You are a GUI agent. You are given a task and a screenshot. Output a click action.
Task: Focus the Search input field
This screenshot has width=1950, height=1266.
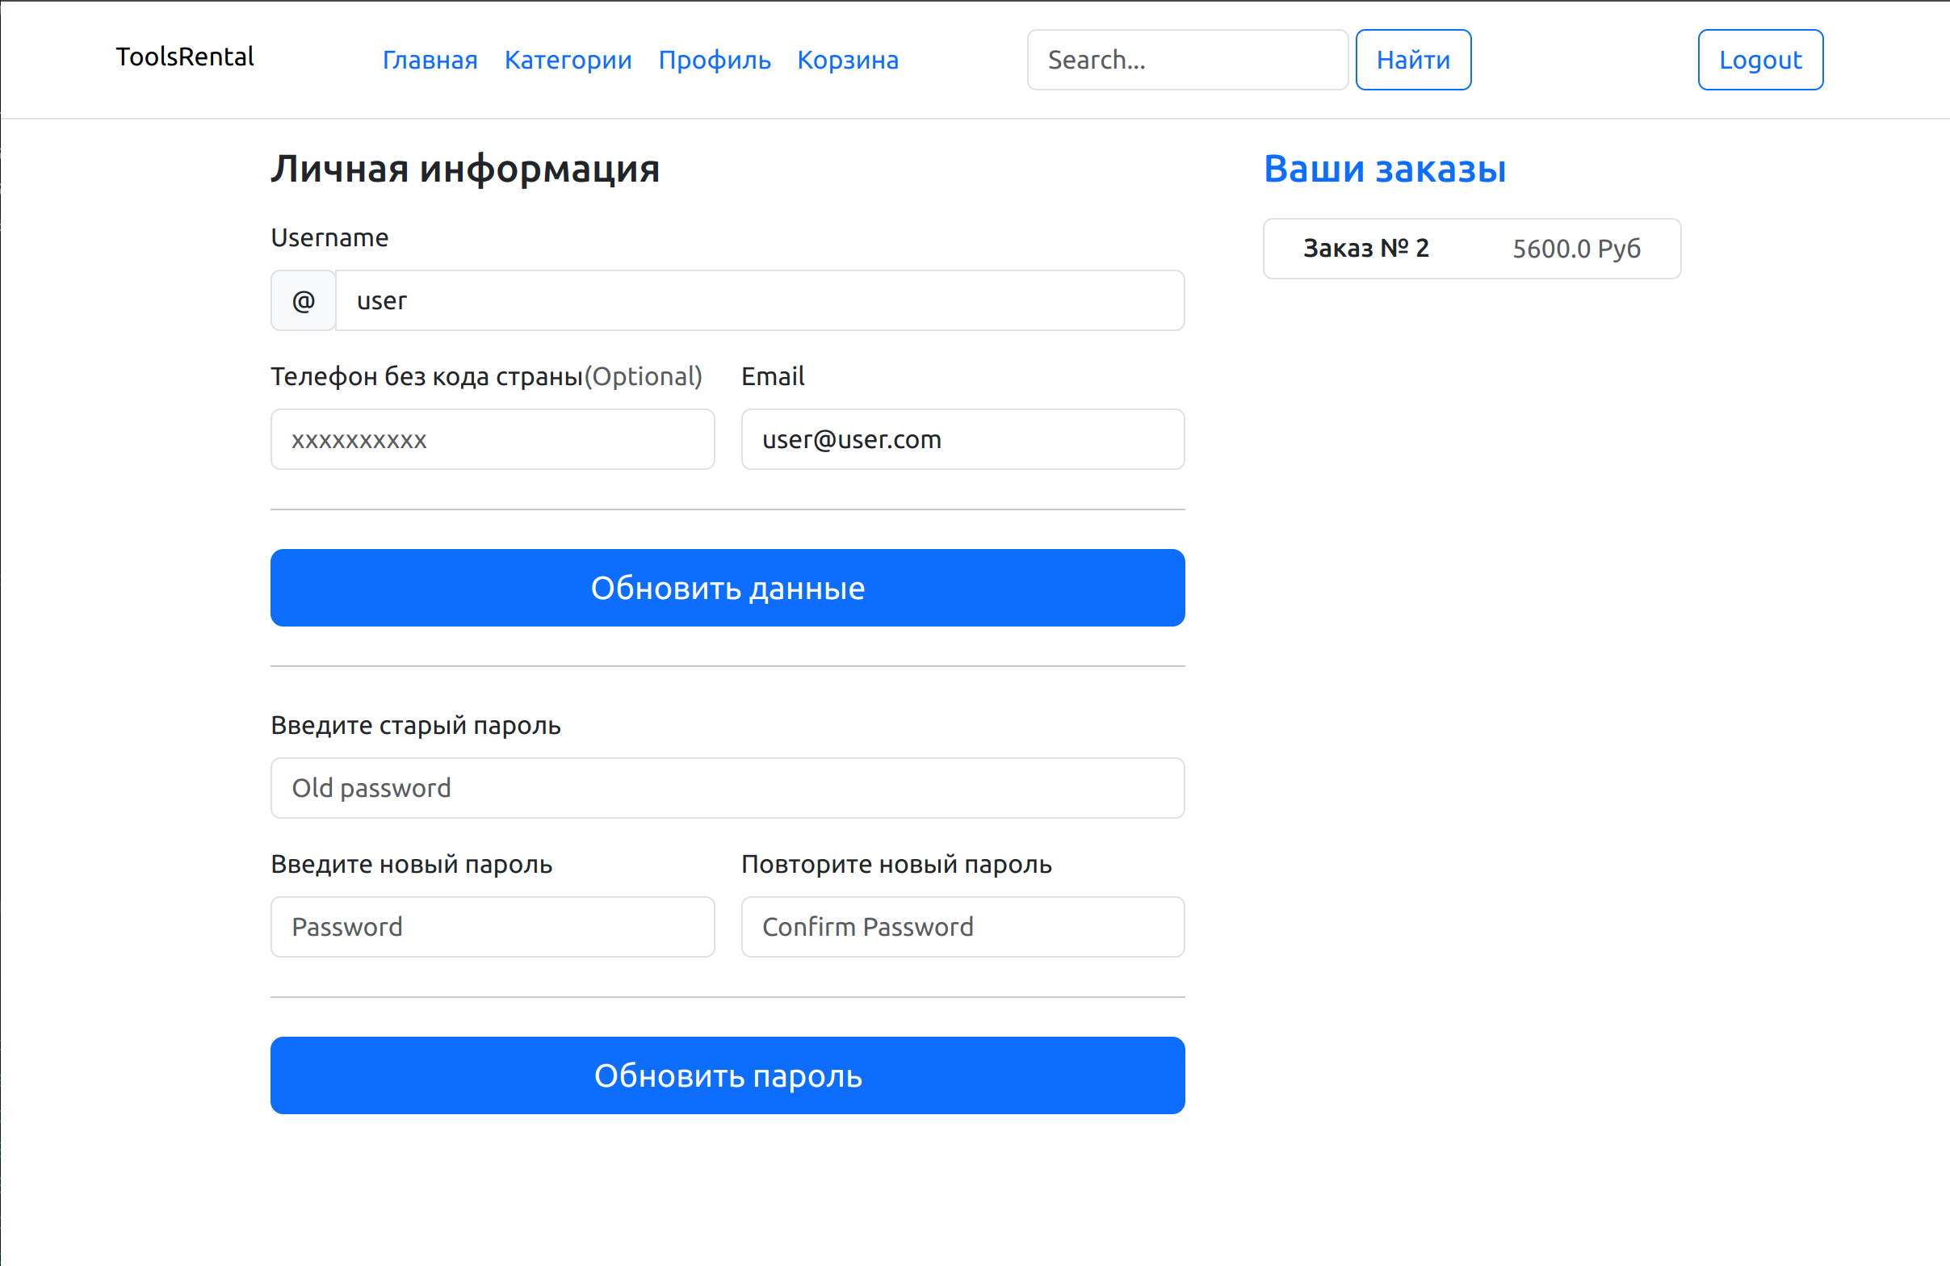pyautogui.click(x=1186, y=60)
